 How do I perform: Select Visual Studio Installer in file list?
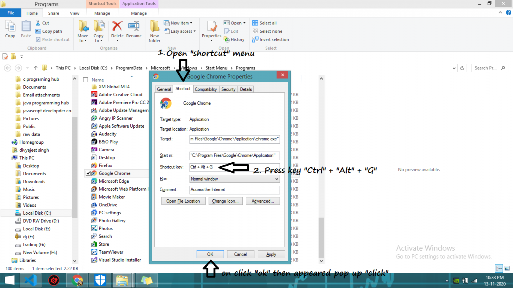click(120, 260)
